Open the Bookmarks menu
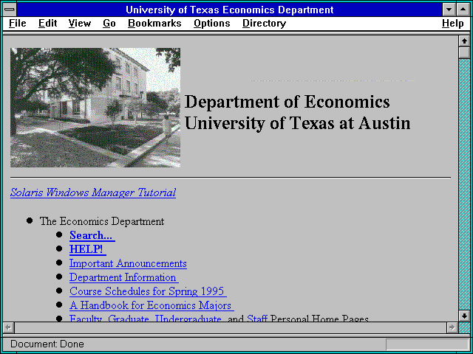Viewport: 473px width, 354px height. coord(154,24)
